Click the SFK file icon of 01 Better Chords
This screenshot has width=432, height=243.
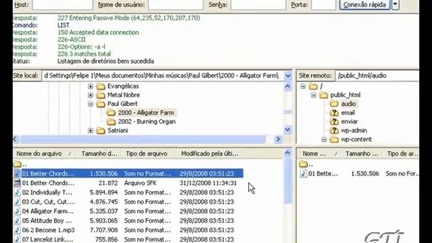click(x=18, y=183)
